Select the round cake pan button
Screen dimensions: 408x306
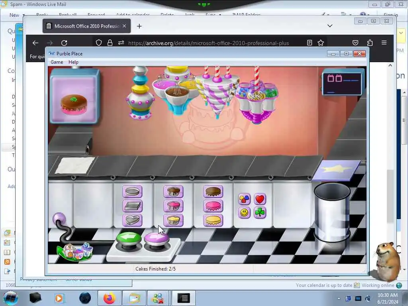(x=132, y=192)
